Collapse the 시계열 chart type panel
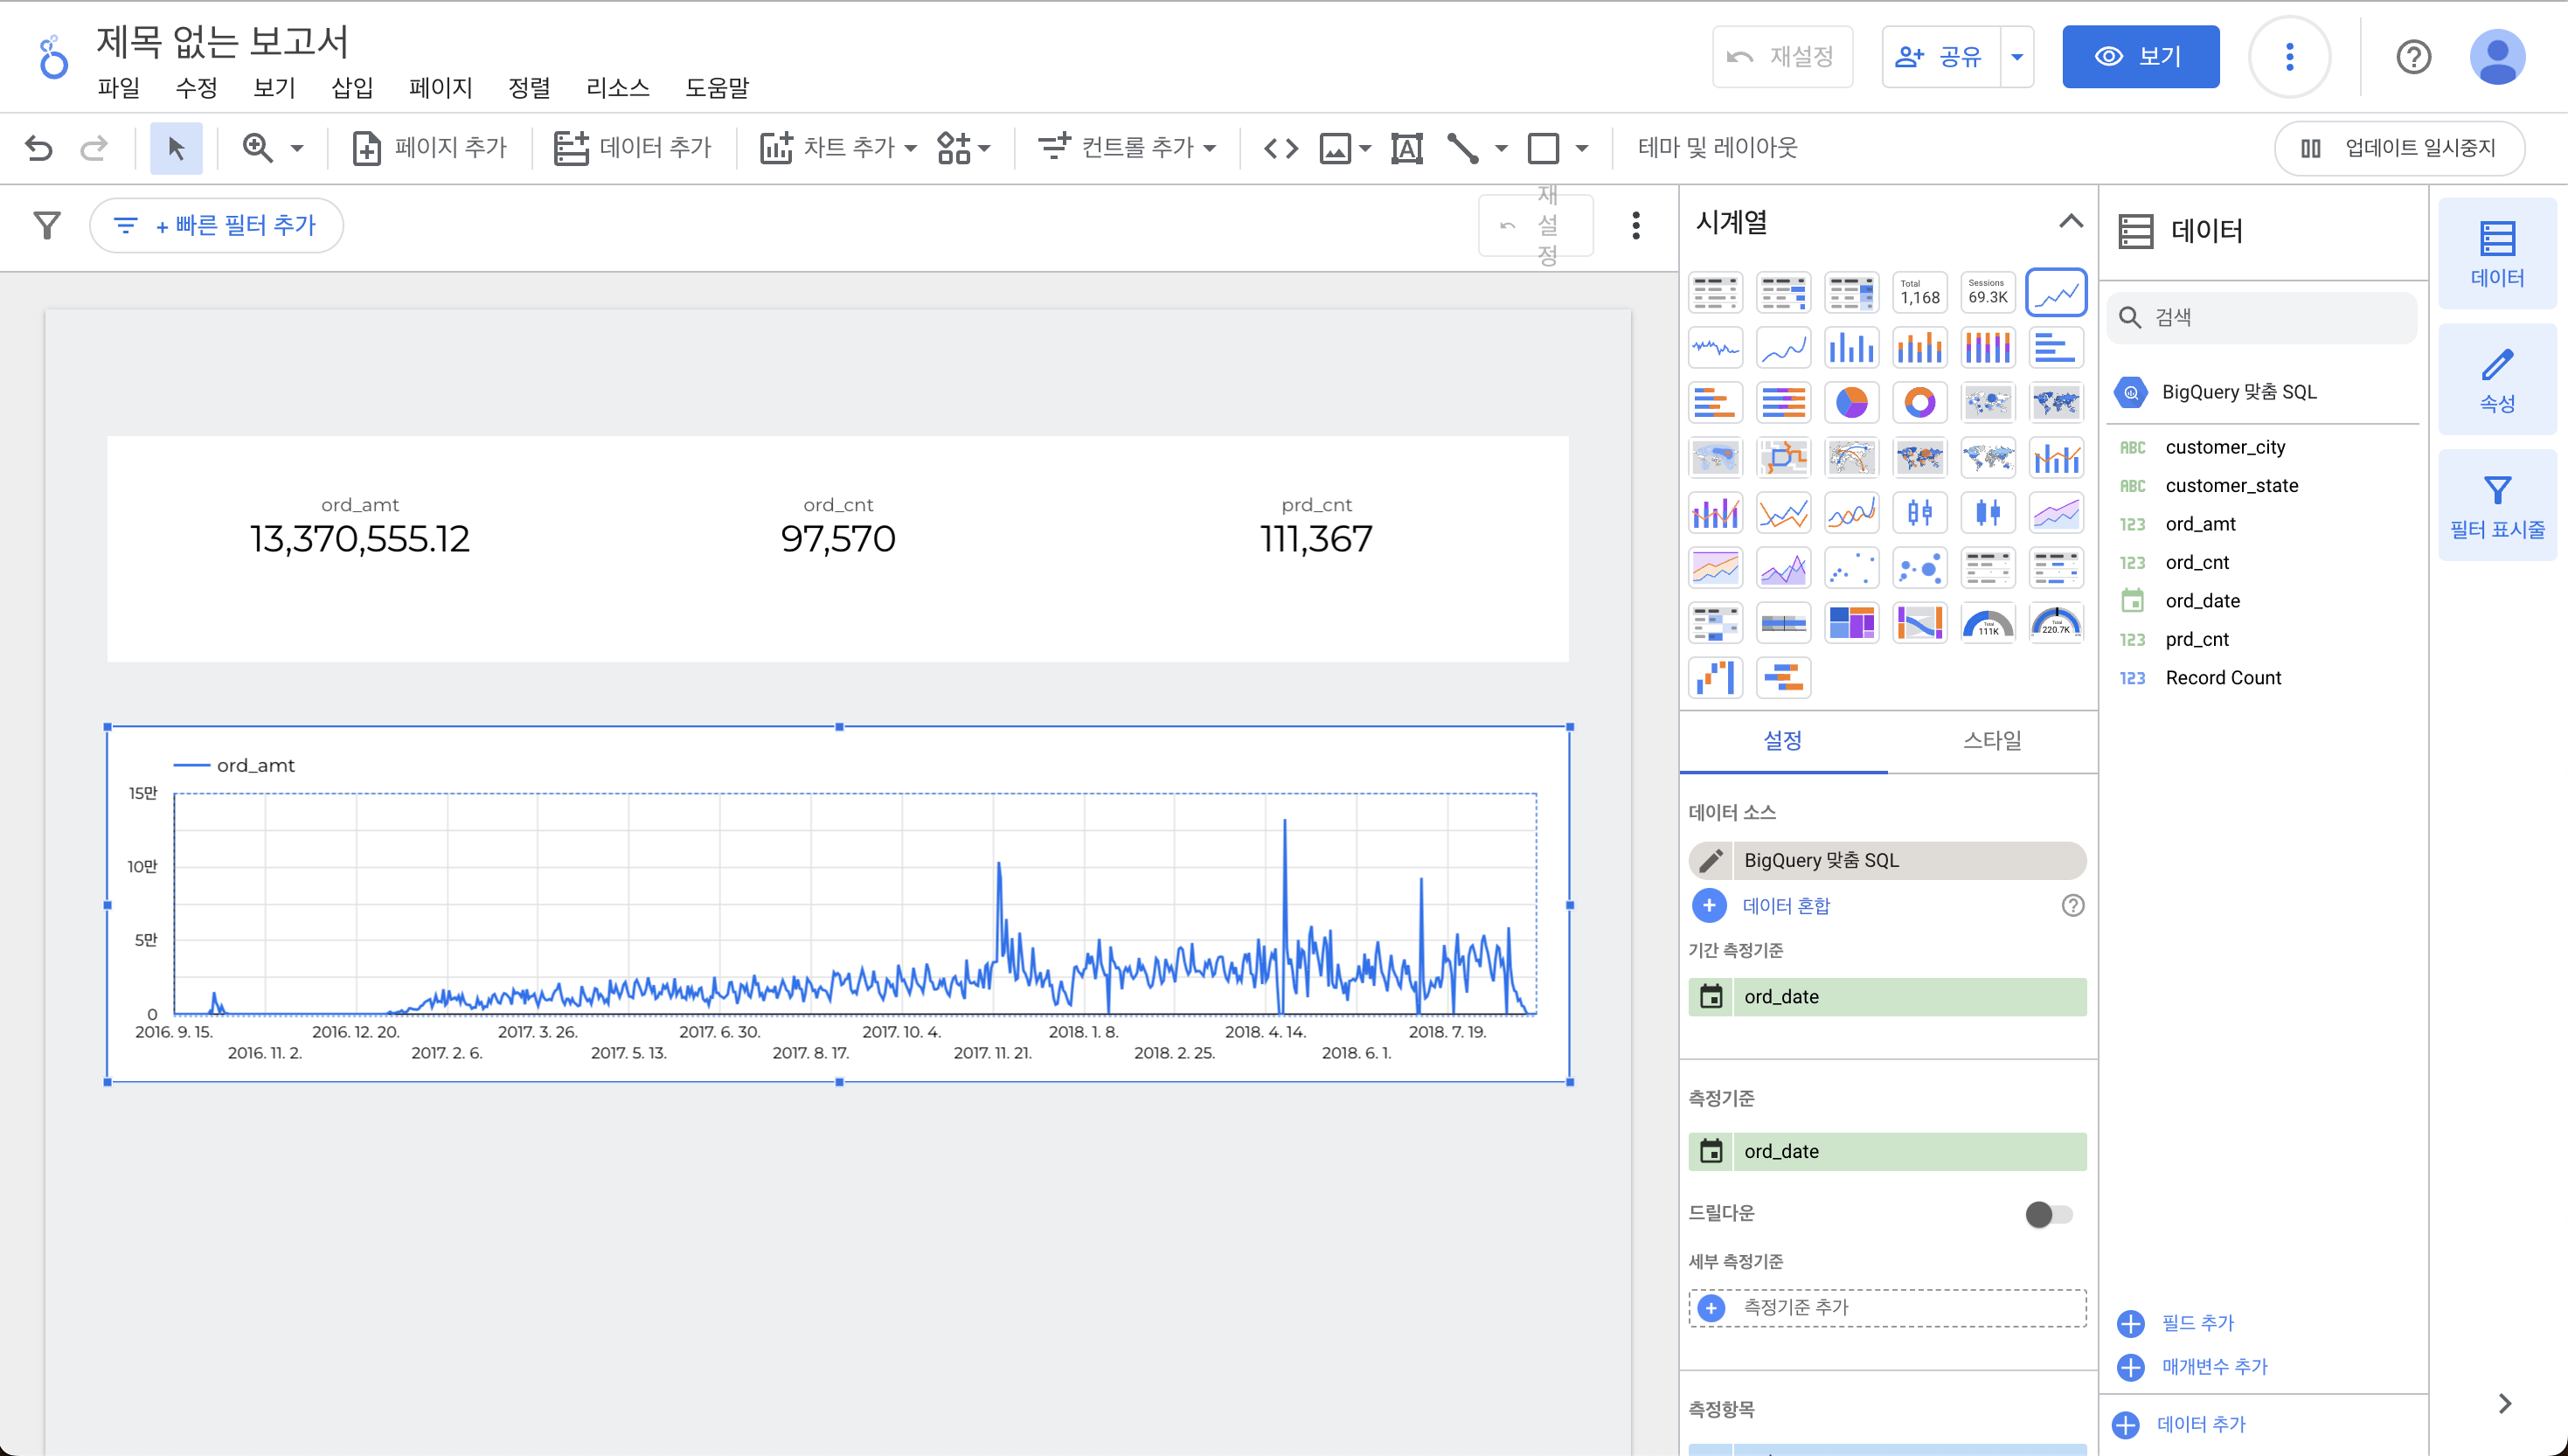The image size is (2568, 1456). (2071, 221)
